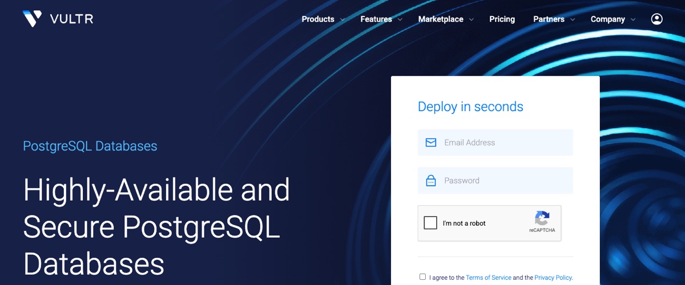
Task: Expand the Partners chevron
Action: click(x=573, y=19)
